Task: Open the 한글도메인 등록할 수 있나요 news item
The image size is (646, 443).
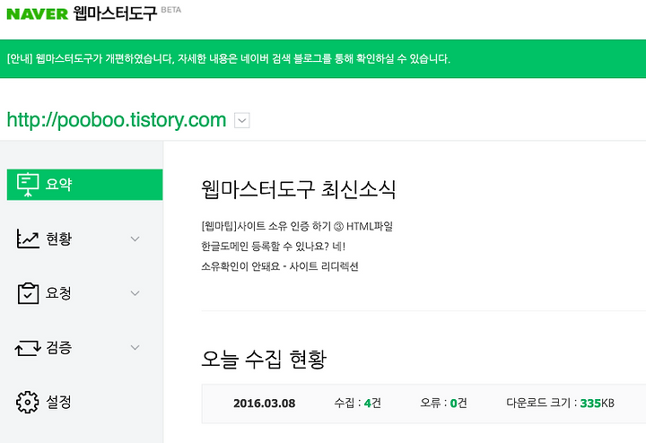Action: click(x=273, y=247)
